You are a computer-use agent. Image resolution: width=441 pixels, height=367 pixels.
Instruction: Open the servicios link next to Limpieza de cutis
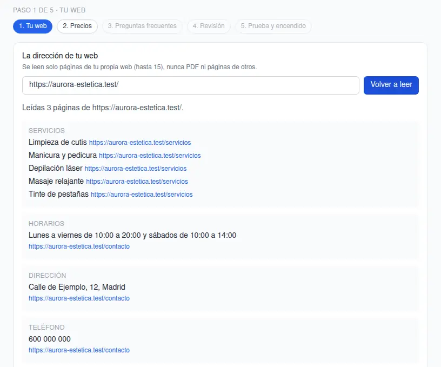click(140, 143)
